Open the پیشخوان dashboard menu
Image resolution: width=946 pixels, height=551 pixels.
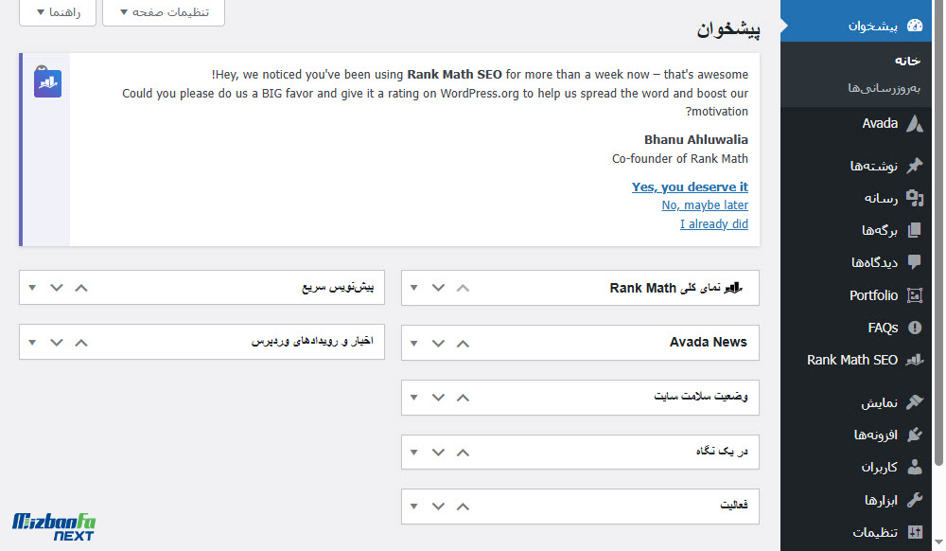click(x=856, y=26)
